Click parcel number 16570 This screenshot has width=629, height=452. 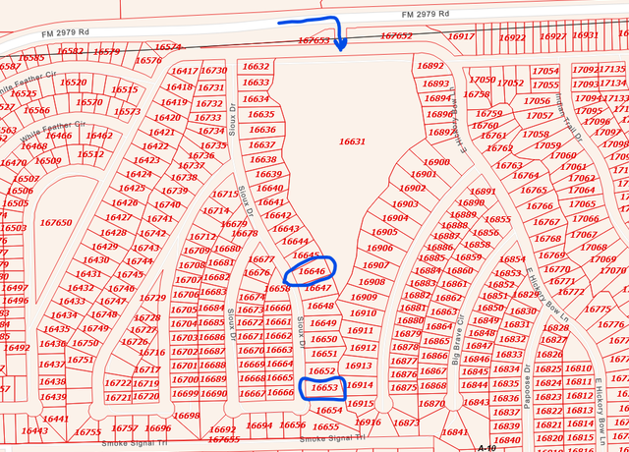[89, 102]
